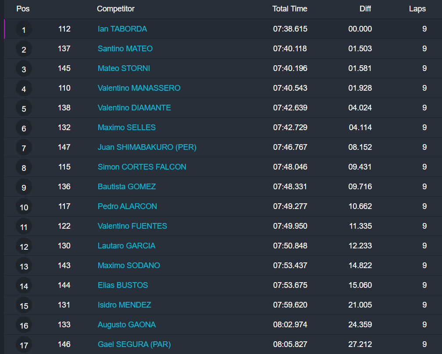
Task: Open Simon CORTES FALCON's details
Action: click(x=142, y=167)
